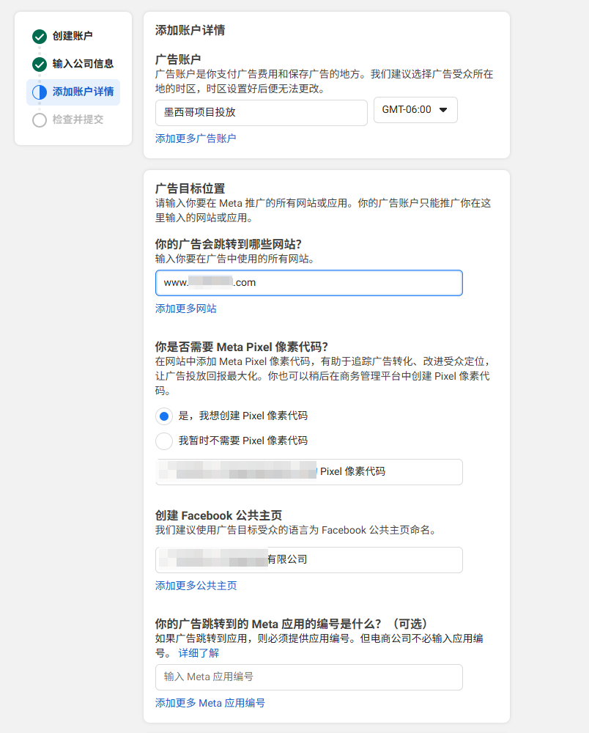Image resolution: width=589 pixels, height=733 pixels.
Task: Open the 添加账户详情 step
Action: click(83, 92)
